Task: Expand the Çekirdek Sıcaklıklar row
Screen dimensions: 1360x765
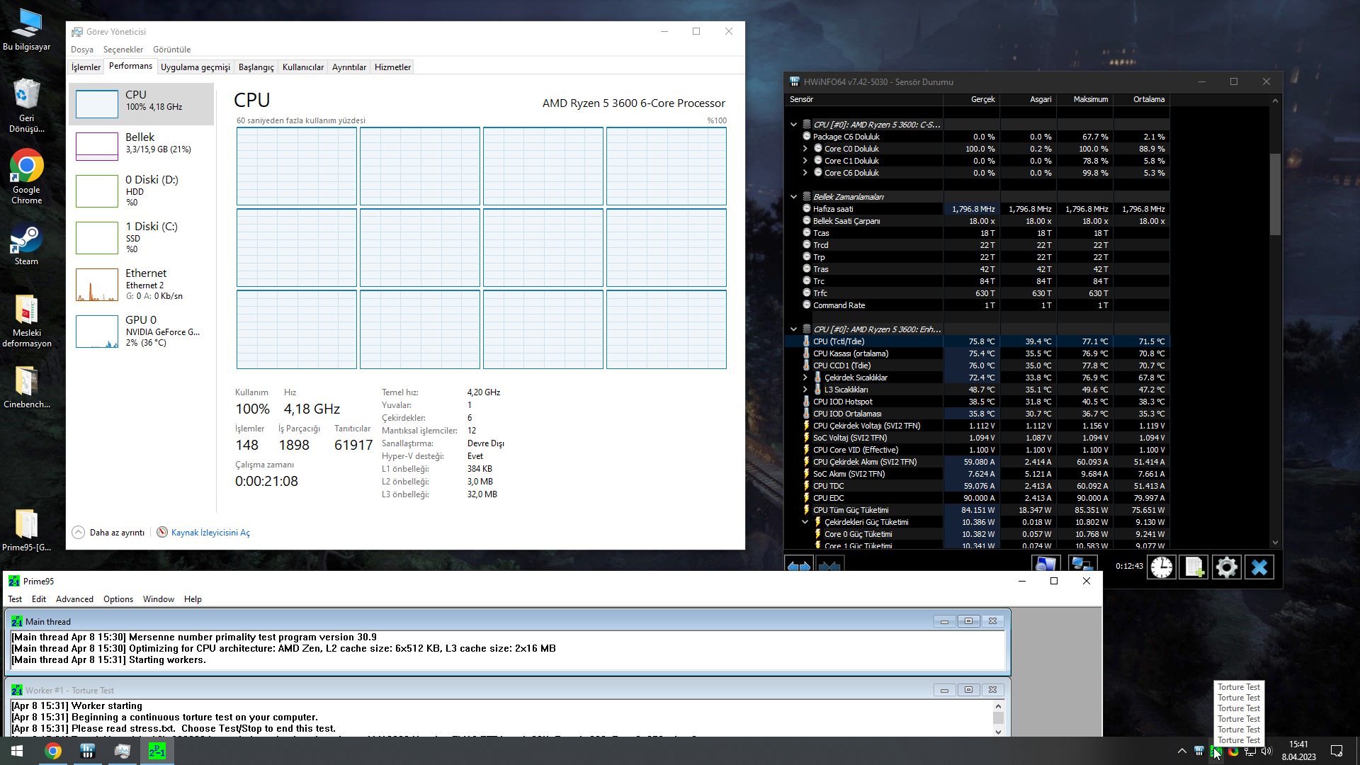Action: pos(805,378)
